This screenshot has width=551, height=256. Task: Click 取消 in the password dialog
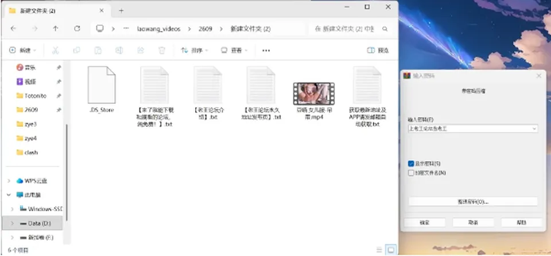pos(473,222)
